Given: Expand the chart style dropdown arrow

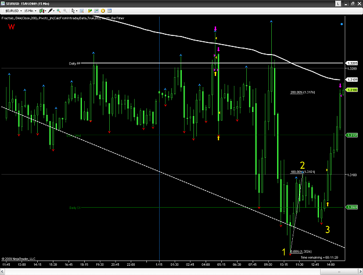Looking at the screenshot, I should (x=45, y=11).
